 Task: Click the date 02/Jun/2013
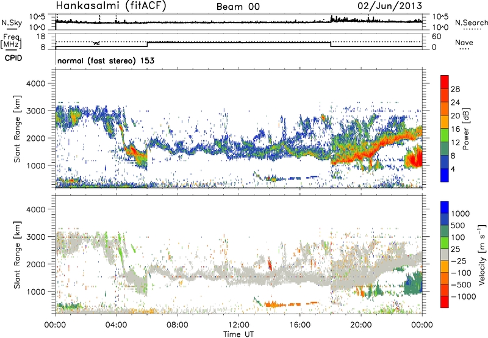point(390,5)
